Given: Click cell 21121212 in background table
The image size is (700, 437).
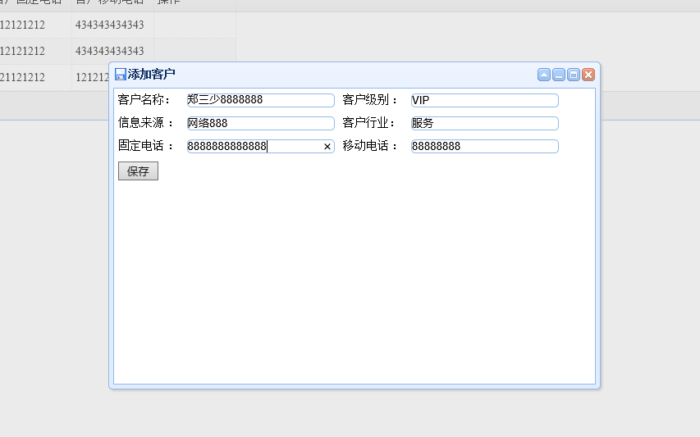Looking at the screenshot, I should [22, 78].
